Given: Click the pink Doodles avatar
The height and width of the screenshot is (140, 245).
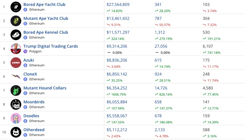Looking at the screenshot, I should [16, 118].
